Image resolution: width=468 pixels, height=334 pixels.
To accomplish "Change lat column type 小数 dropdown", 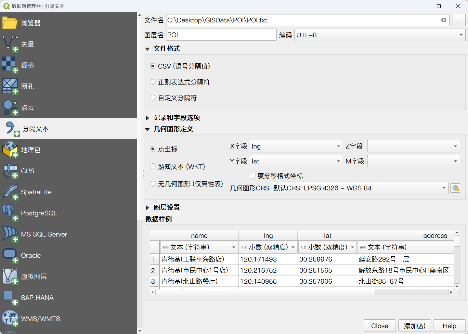I will [327, 247].
